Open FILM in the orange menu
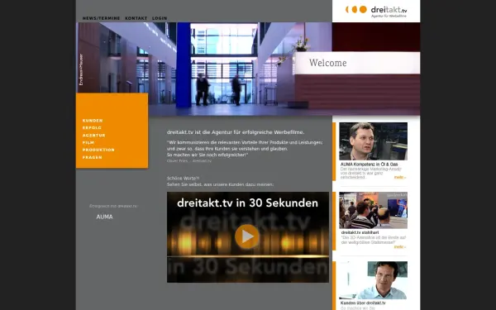The height and width of the screenshot is (310, 496). click(88, 143)
